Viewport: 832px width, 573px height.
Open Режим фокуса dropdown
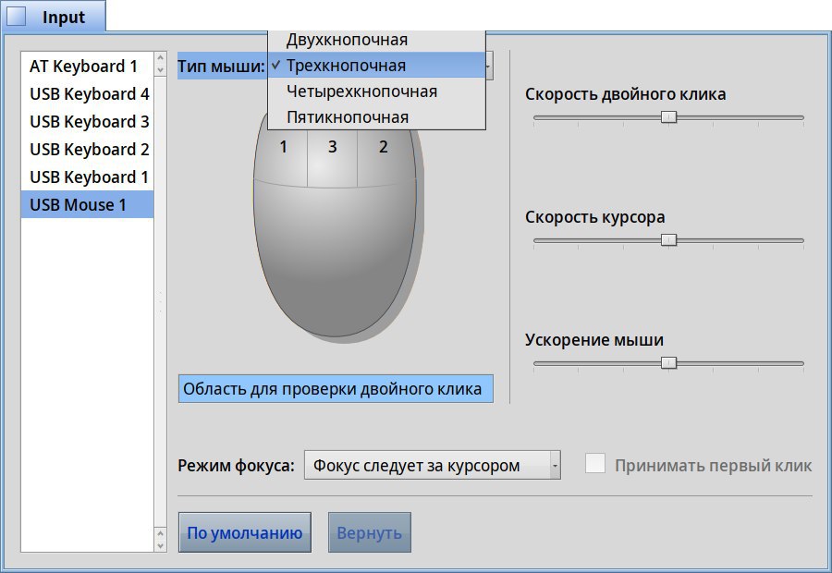[432, 465]
